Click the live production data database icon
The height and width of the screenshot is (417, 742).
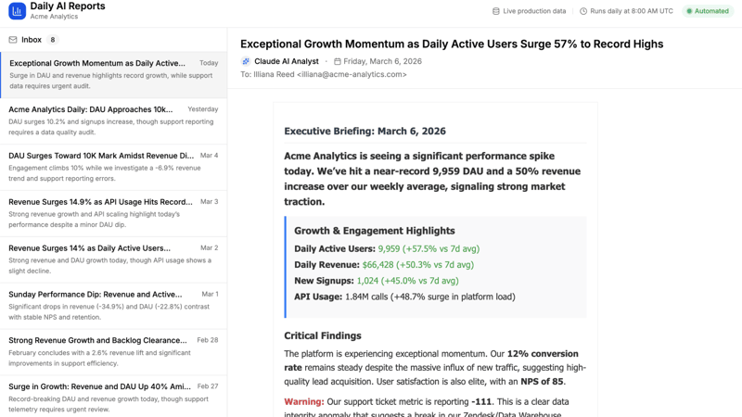496,11
